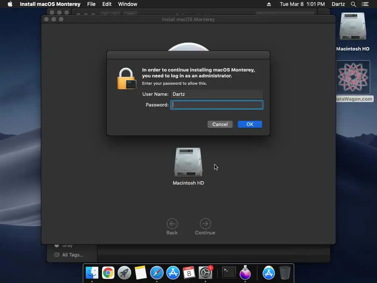This screenshot has width=377, height=283.
Task: Click the padlock icon in the dialog
Action: (126, 79)
